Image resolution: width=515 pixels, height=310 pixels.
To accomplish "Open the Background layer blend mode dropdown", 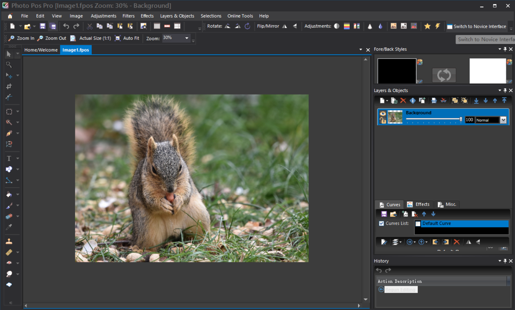I will click(x=503, y=120).
